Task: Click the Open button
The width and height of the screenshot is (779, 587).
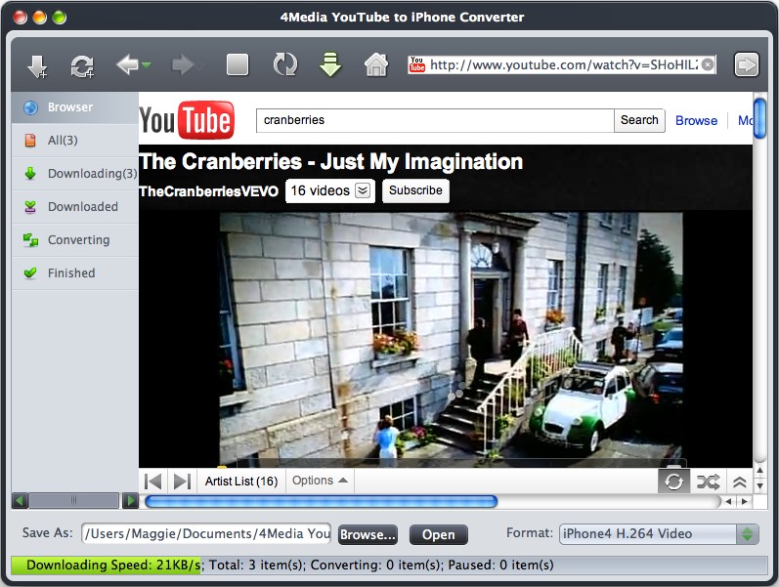Action: [x=438, y=535]
